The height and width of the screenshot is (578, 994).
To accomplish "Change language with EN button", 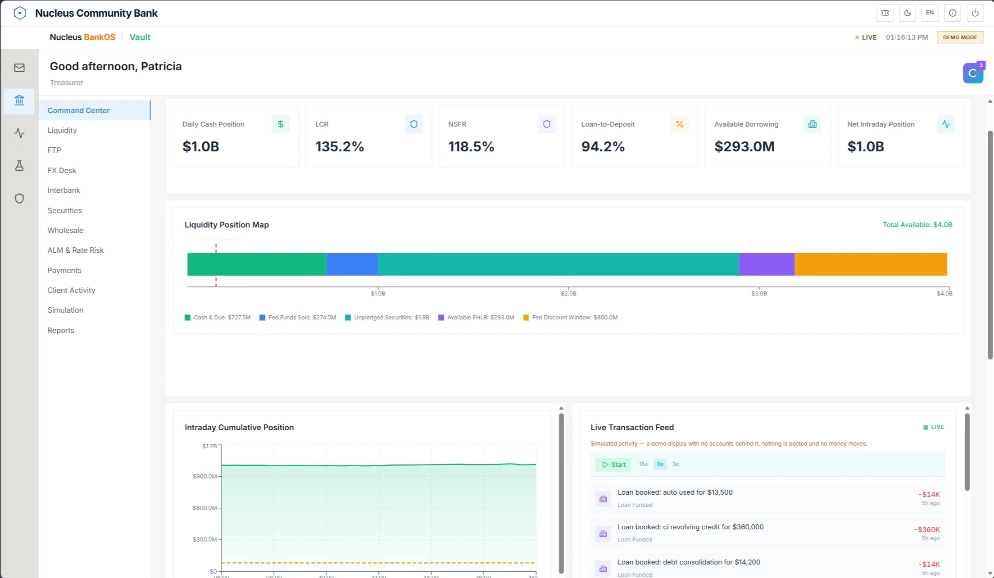I will pyautogui.click(x=930, y=13).
